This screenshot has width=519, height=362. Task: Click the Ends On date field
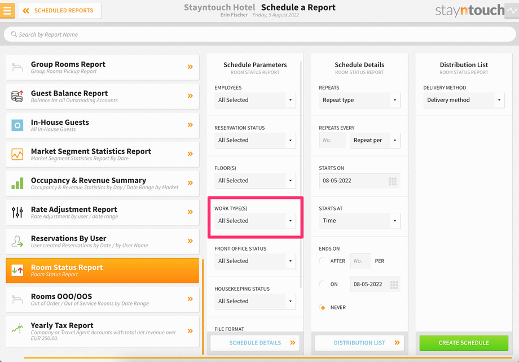375,285
